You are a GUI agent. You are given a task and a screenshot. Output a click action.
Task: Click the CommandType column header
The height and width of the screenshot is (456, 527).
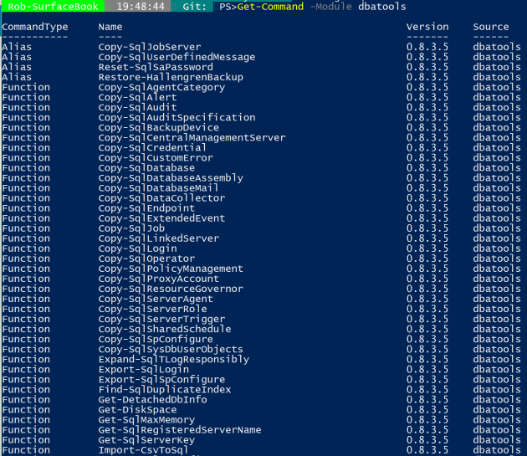(35, 27)
